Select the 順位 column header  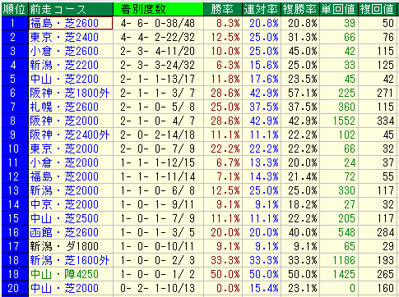tap(15, 9)
